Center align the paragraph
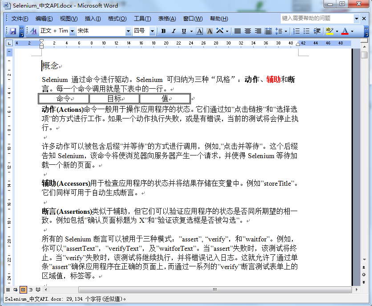372x306 pixels. (248, 31)
